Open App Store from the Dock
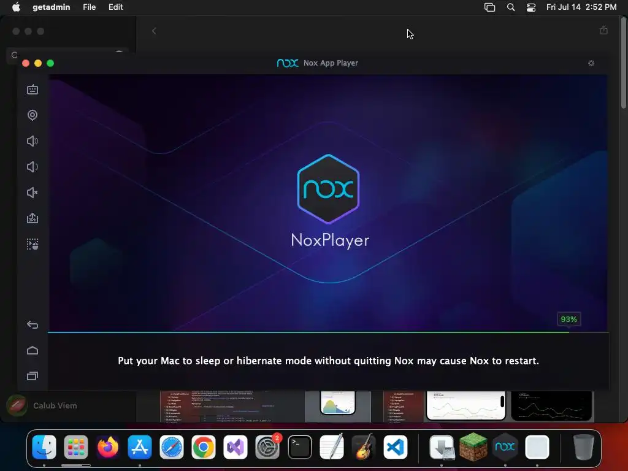 pos(140,446)
